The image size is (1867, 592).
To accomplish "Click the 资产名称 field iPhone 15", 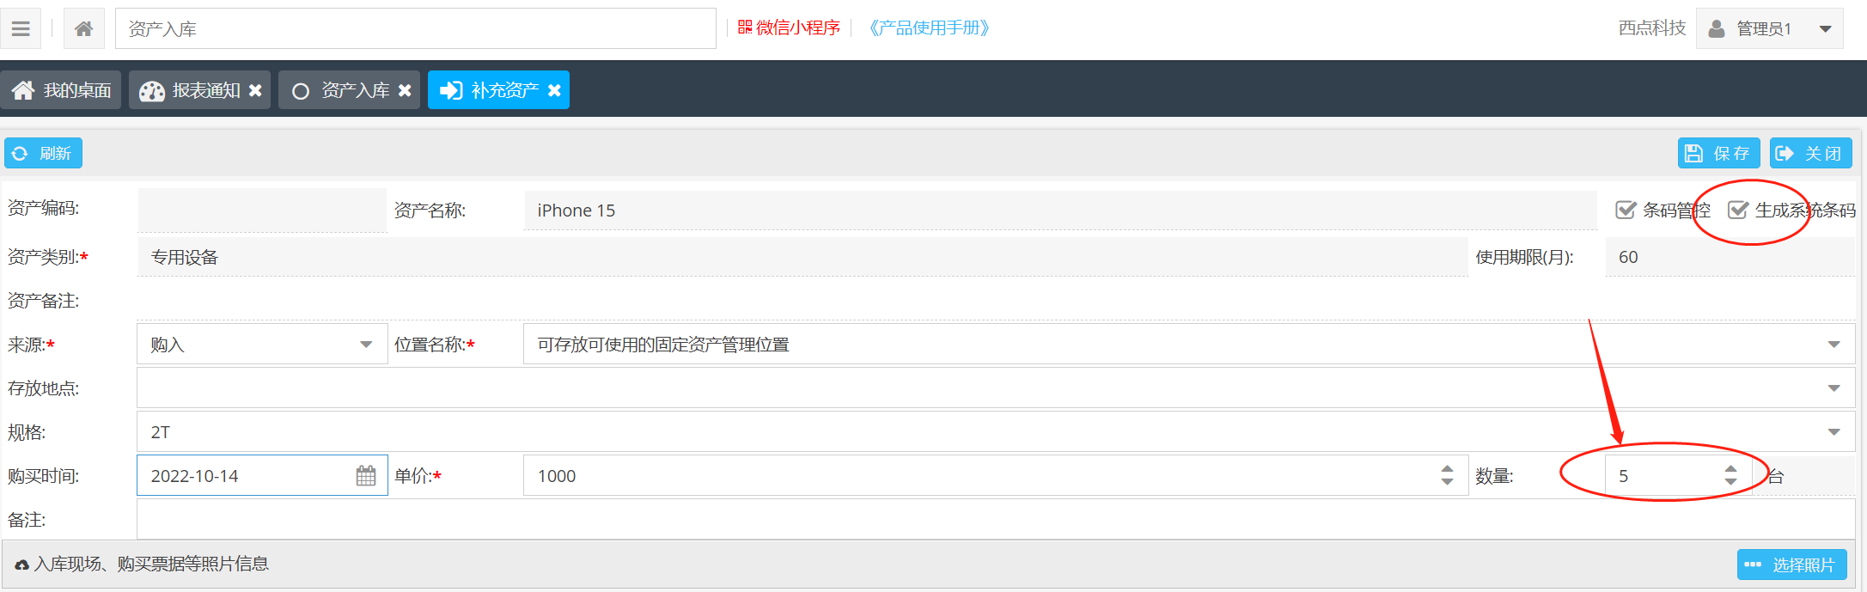I will click(1060, 210).
